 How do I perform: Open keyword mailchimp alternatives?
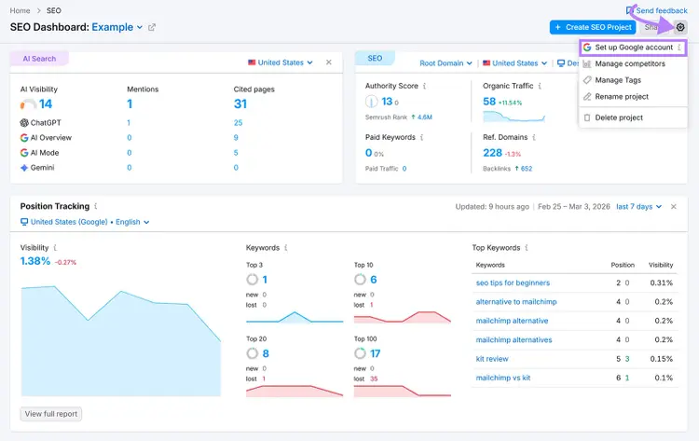(x=514, y=339)
